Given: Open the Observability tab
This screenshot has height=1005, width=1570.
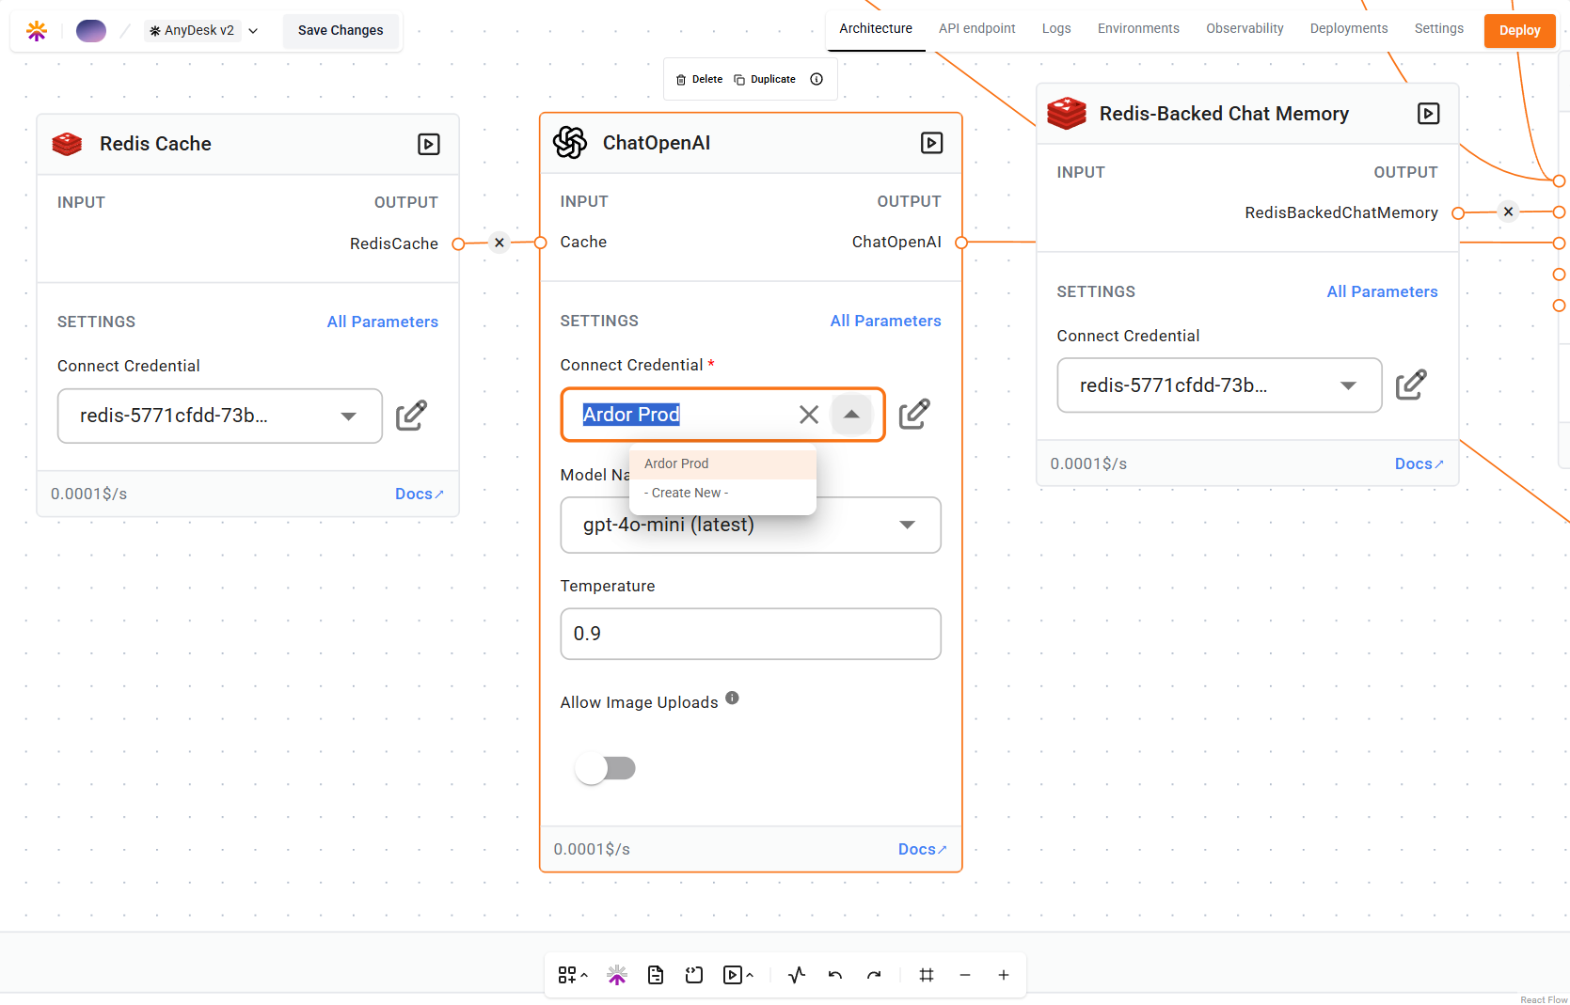Looking at the screenshot, I should [1245, 28].
